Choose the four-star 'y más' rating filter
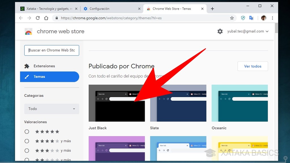This screenshot has width=290, height=163. point(27,141)
